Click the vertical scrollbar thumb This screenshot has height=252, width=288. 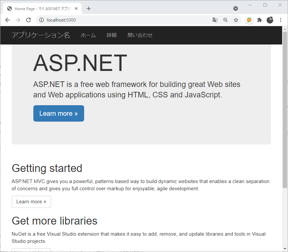click(x=285, y=110)
